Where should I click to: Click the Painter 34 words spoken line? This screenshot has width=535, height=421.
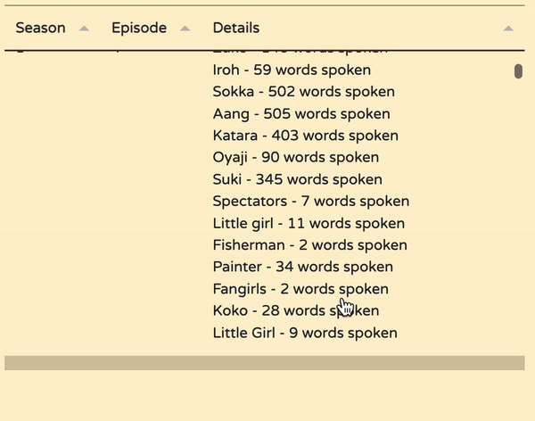click(302, 267)
